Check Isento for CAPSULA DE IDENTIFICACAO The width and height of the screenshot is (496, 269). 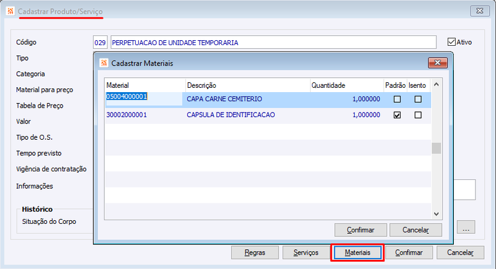pyautogui.click(x=418, y=115)
